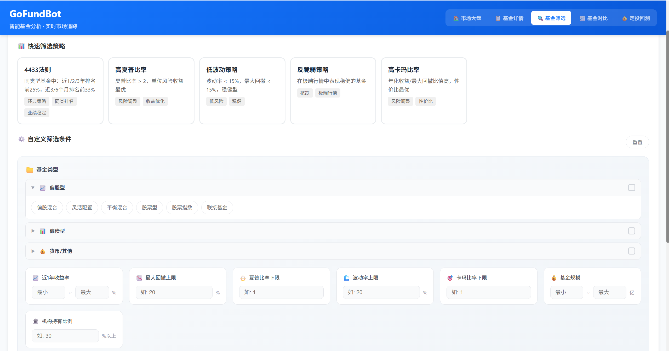The image size is (669, 351).
Task: Click the 基金类型 folder icon
Action: coord(30,170)
